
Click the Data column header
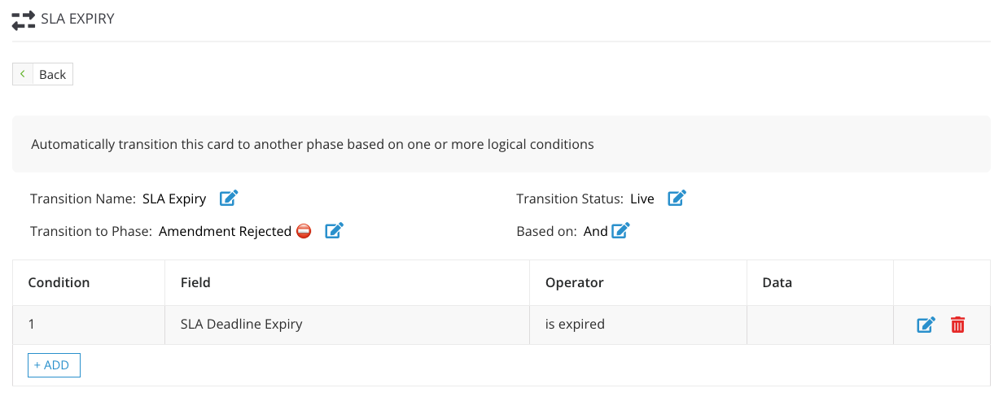click(777, 282)
